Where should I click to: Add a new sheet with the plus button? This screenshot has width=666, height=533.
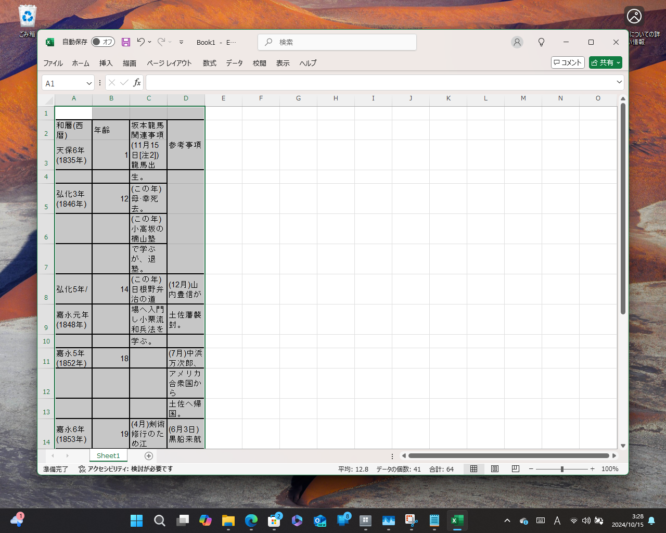coord(148,455)
